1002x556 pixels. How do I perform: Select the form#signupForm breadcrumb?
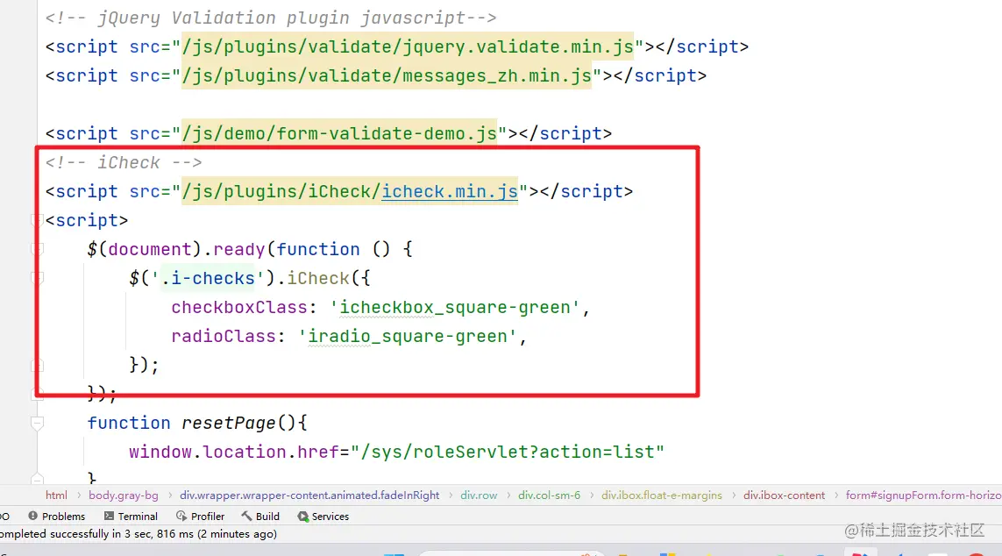coord(923,495)
